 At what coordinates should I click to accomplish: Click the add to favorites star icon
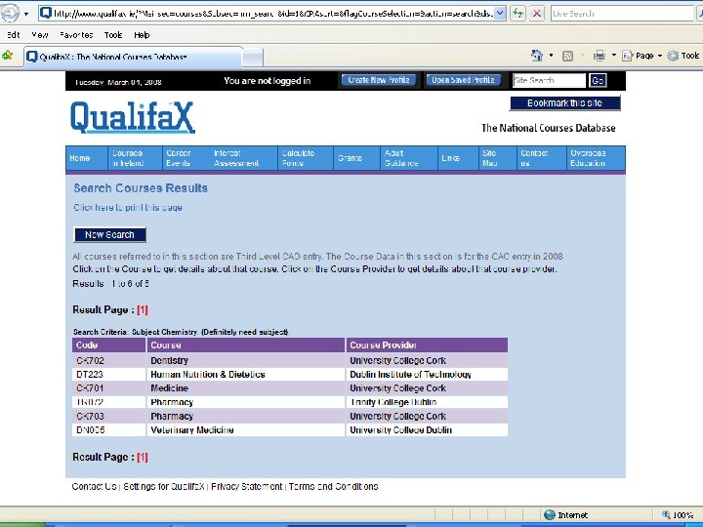pyautogui.click(x=7, y=56)
